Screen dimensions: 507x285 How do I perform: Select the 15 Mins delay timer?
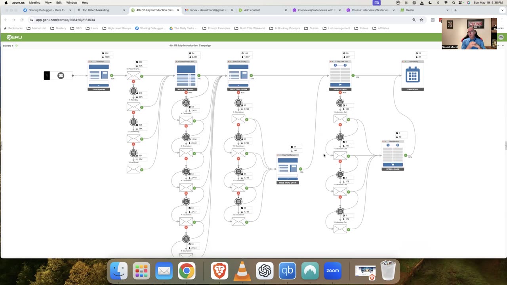pos(186,103)
